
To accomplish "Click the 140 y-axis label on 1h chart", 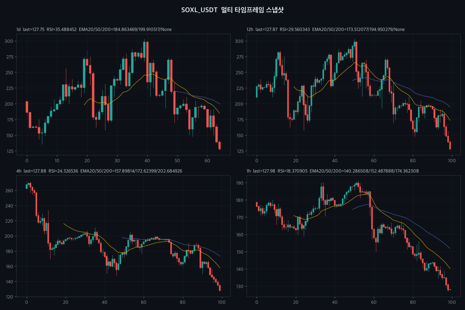I will [x=240, y=269].
